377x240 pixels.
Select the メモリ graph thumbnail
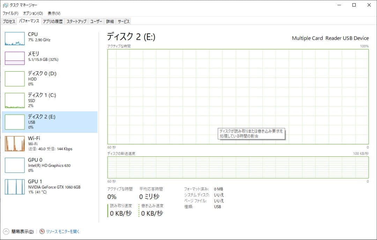click(x=15, y=58)
